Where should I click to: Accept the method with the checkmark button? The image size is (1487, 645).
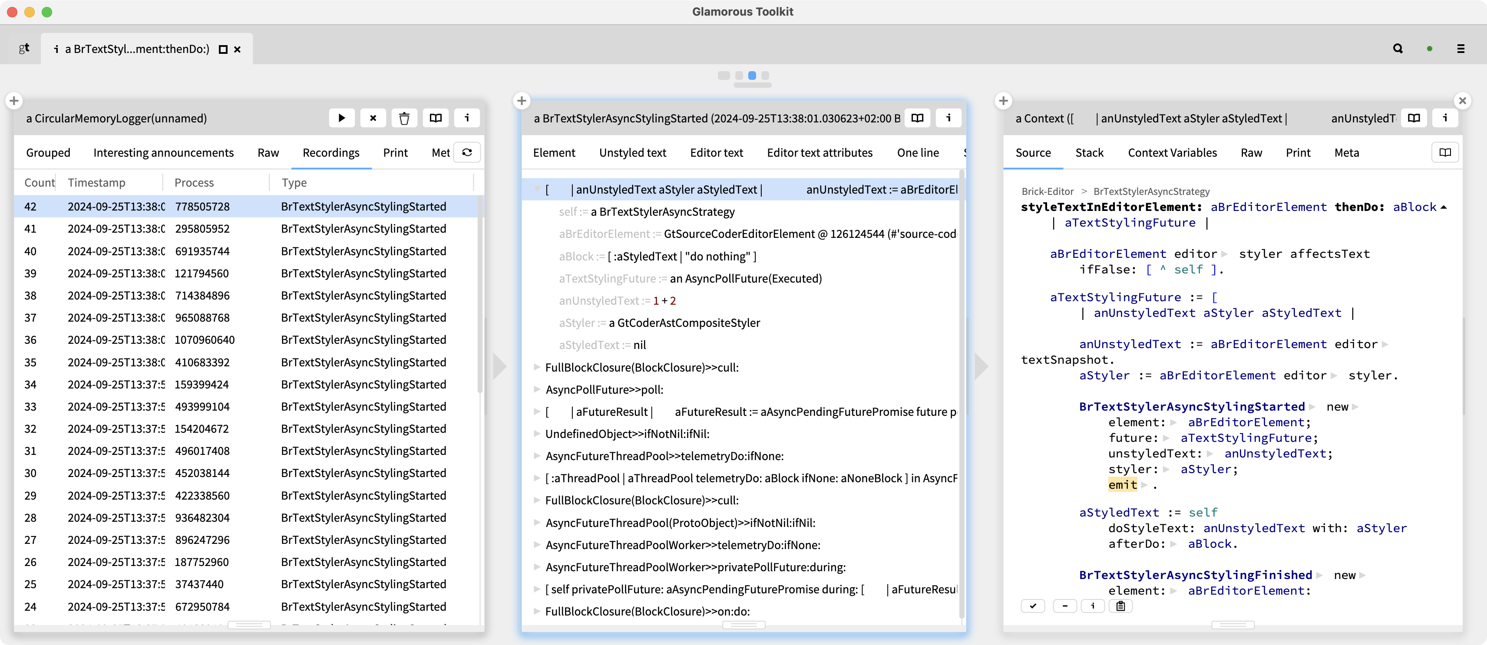[x=1033, y=606]
